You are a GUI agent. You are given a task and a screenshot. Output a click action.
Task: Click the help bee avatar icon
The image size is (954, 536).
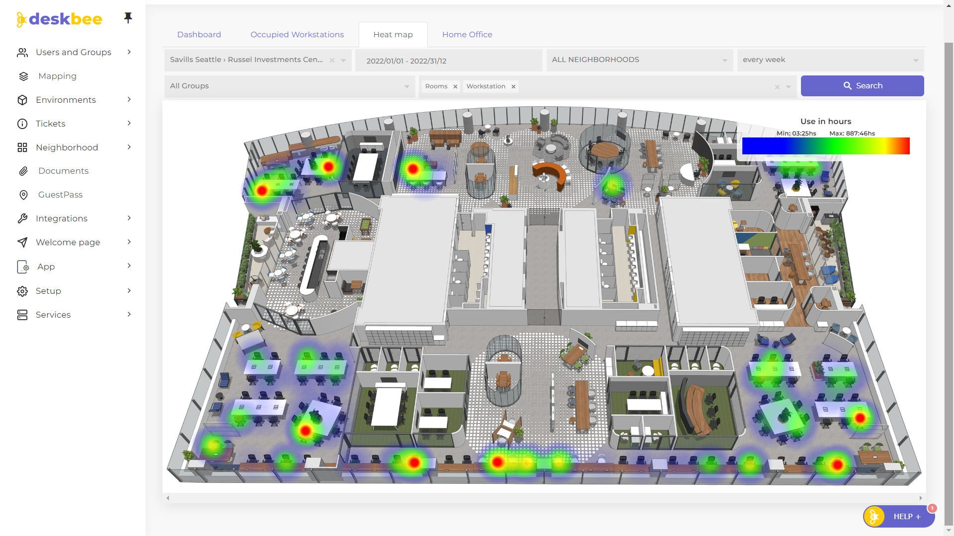[x=874, y=517]
